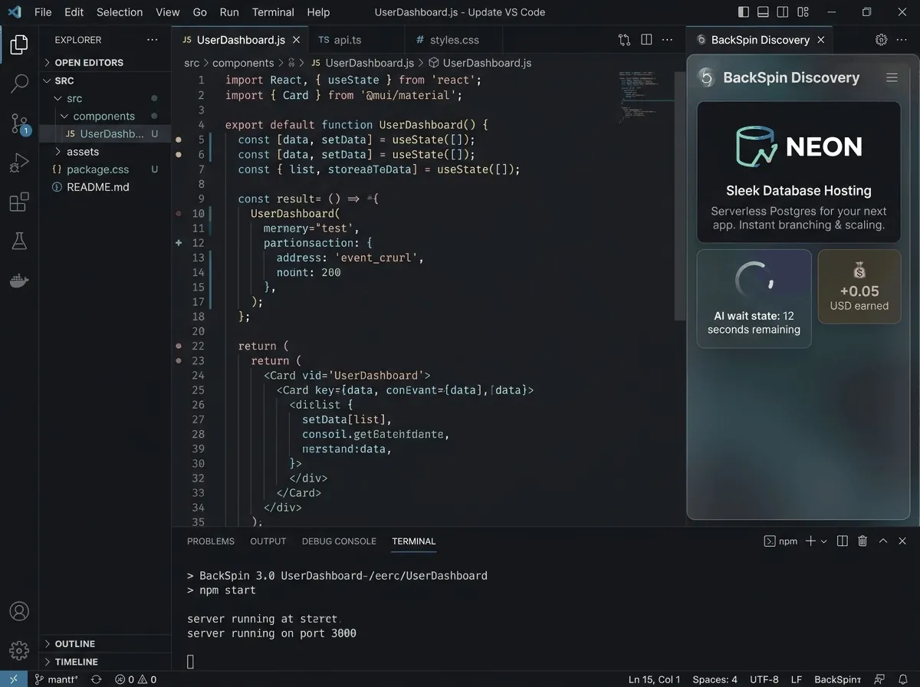Screen dimensions: 920x687
Task: Open the Manage gear in activity bar
Action: coord(19,650)
